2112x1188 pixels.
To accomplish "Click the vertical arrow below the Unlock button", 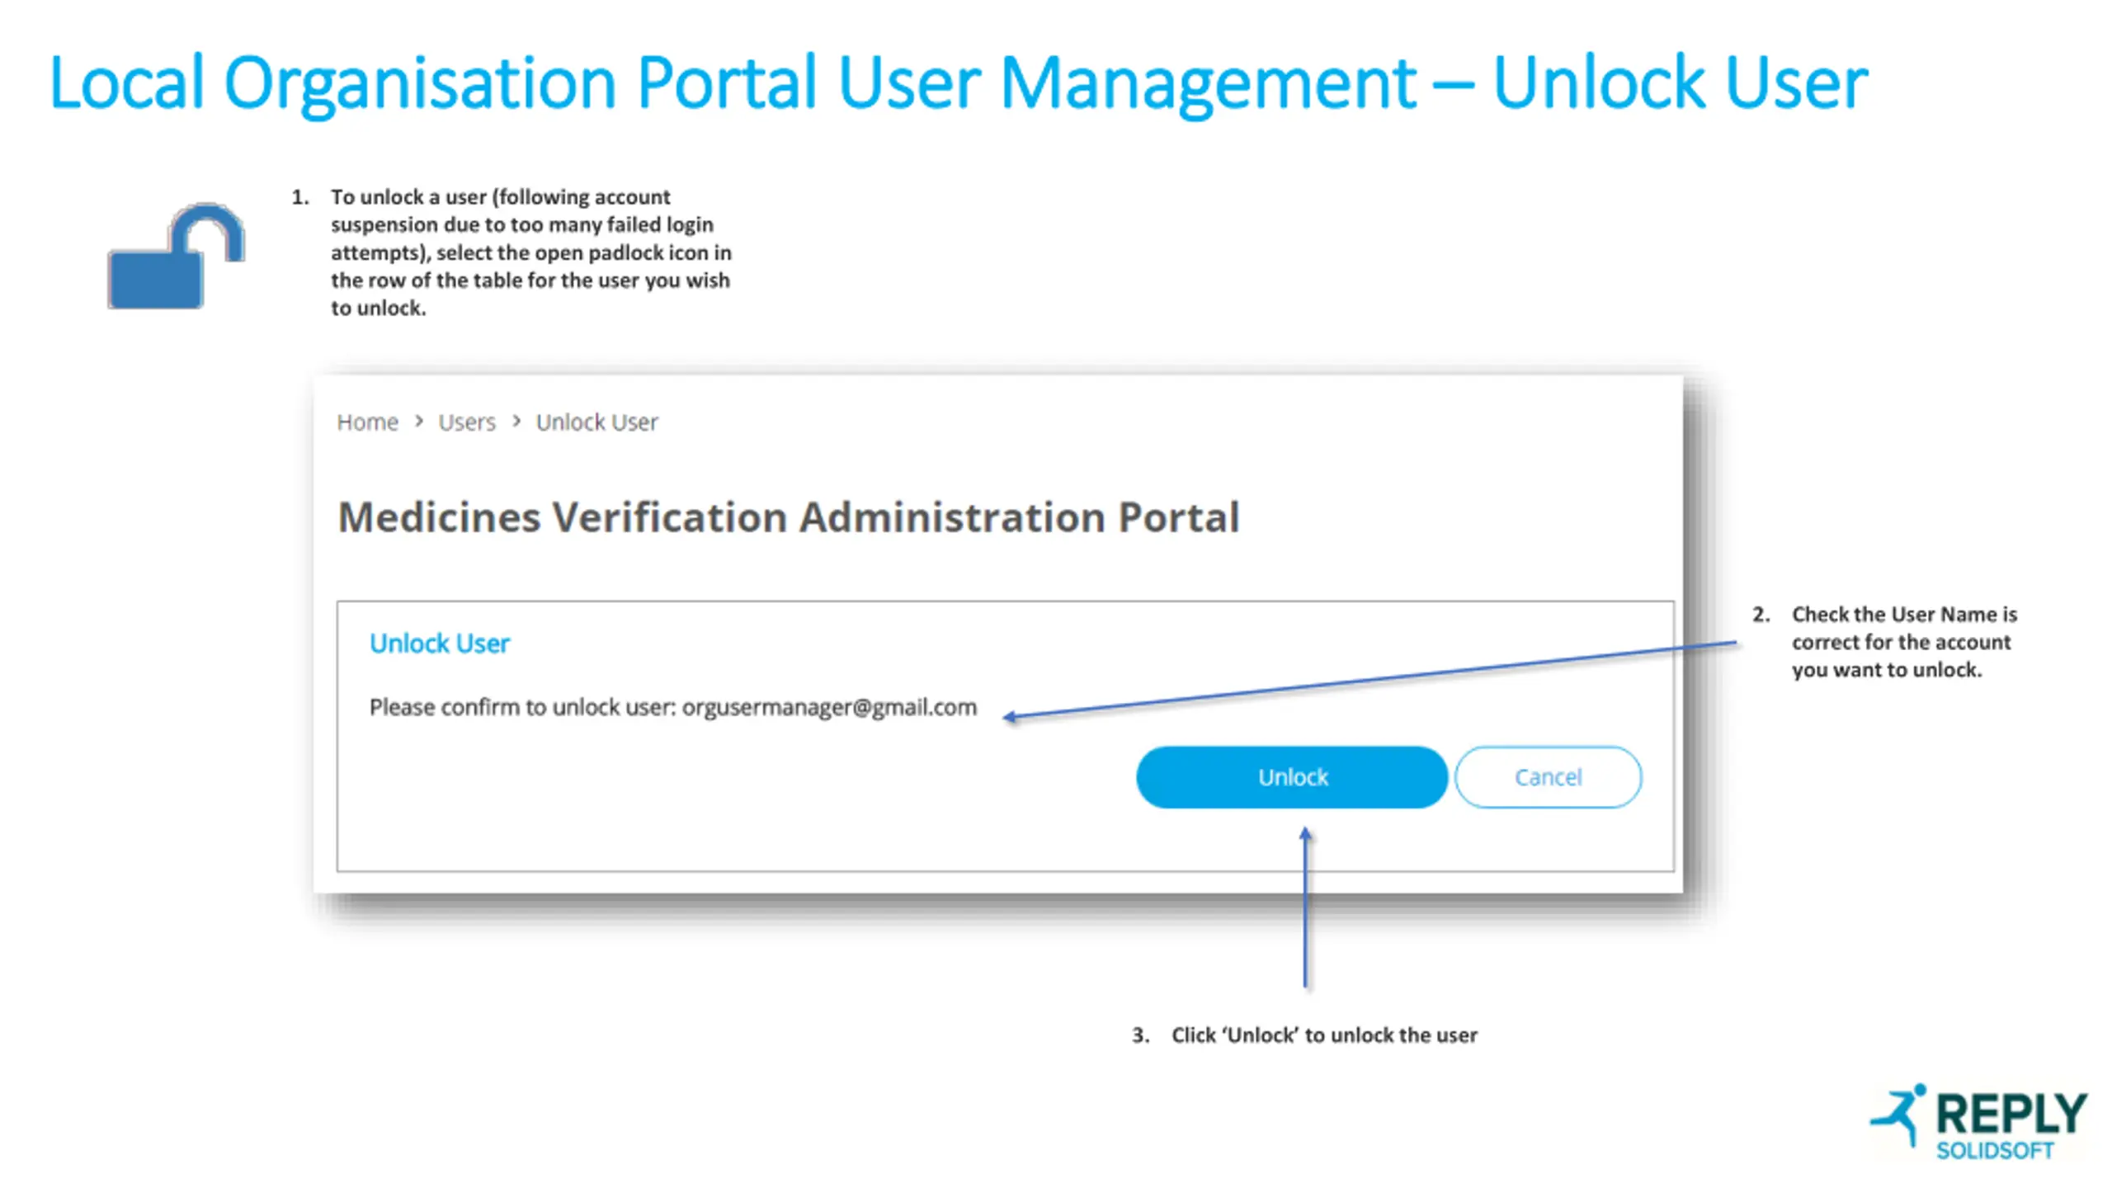I will click(1305, 907).
